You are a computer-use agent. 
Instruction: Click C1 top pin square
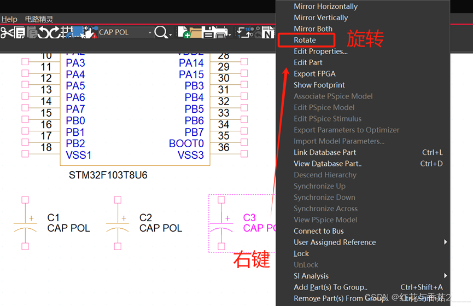(x=25, y=200)
